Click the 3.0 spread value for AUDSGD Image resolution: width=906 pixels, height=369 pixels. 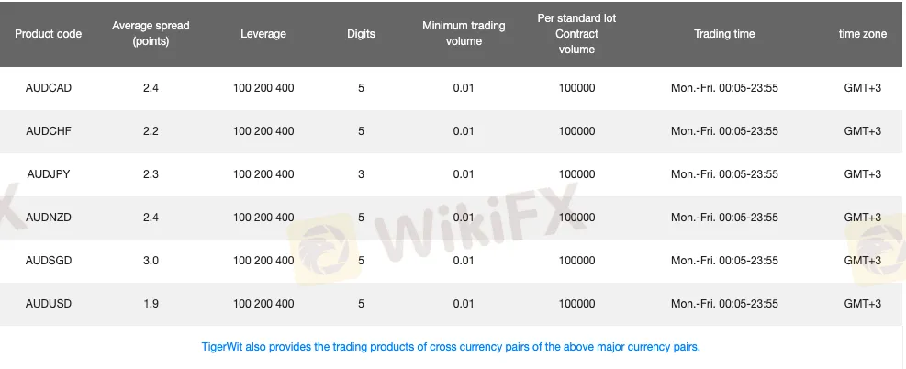151,261
